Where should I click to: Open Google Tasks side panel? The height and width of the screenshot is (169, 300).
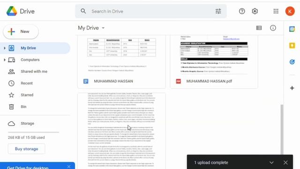tap(292, 62)
